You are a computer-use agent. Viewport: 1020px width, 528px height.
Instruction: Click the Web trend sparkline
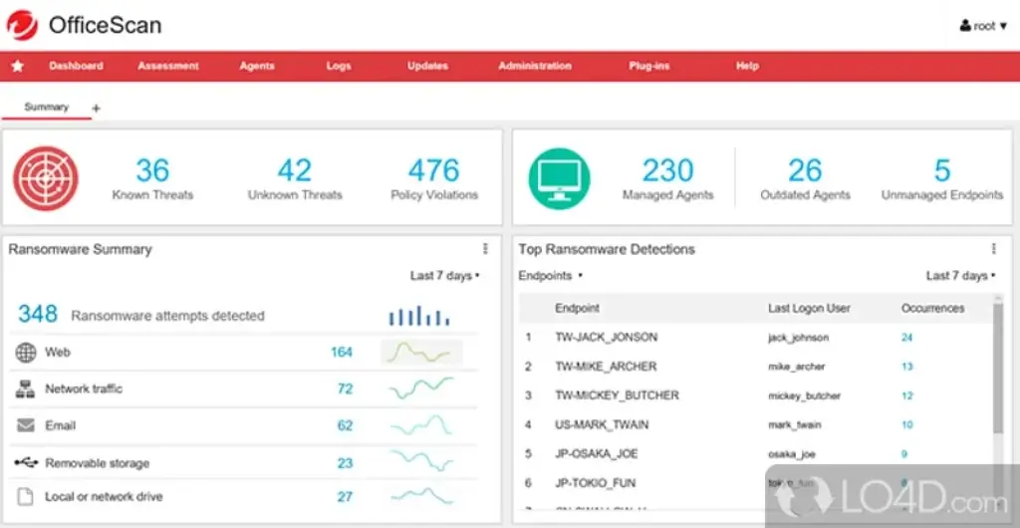tap(421, 352)
